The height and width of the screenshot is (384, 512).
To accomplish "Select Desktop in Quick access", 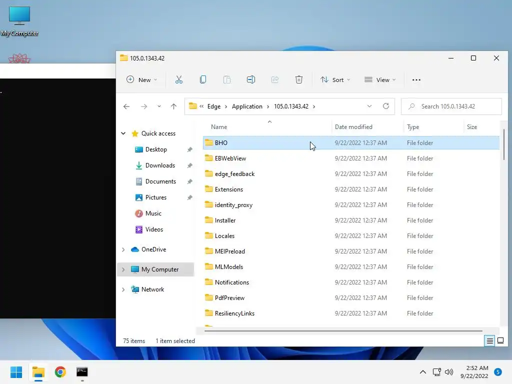I will (x=156, y=149).
